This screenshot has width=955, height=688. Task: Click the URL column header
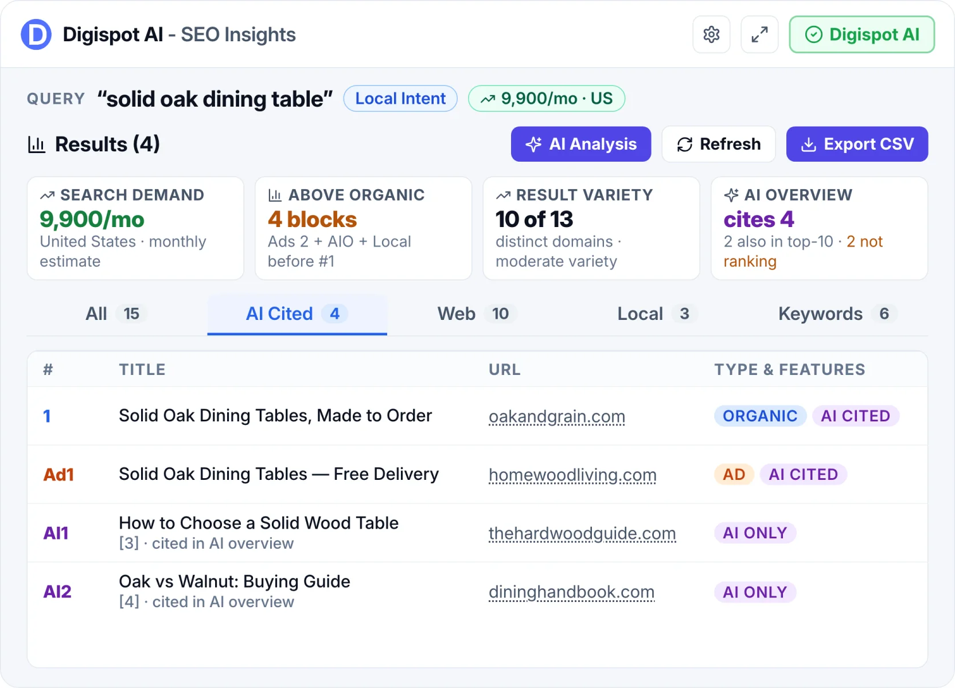pyautogui.click(x=505, y=370)
